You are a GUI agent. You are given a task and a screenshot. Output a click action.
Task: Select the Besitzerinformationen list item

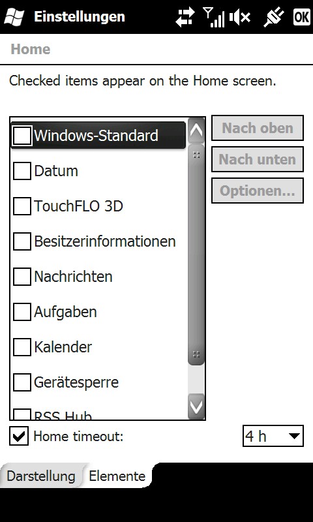pyautogui.click(x=98, y=241)
